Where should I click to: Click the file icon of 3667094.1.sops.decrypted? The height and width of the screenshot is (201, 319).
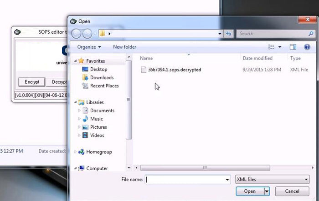tap(144, 70)
